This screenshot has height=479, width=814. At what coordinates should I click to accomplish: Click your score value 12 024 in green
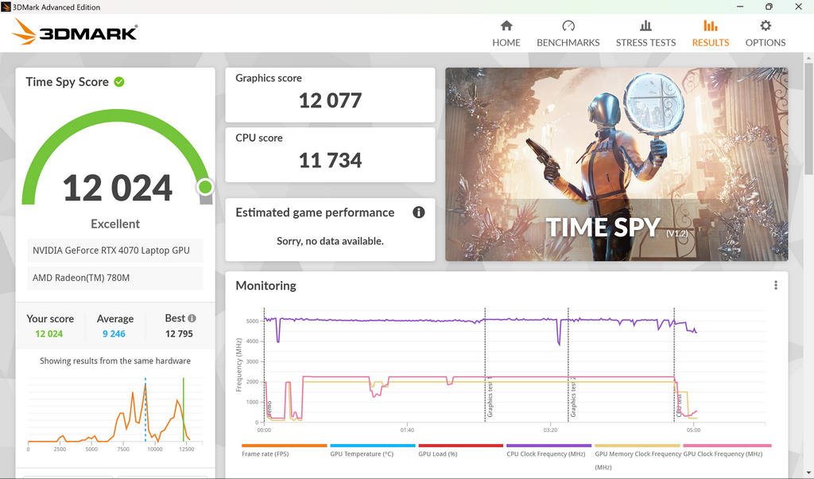pyautogui.click(x=48, y=333)
